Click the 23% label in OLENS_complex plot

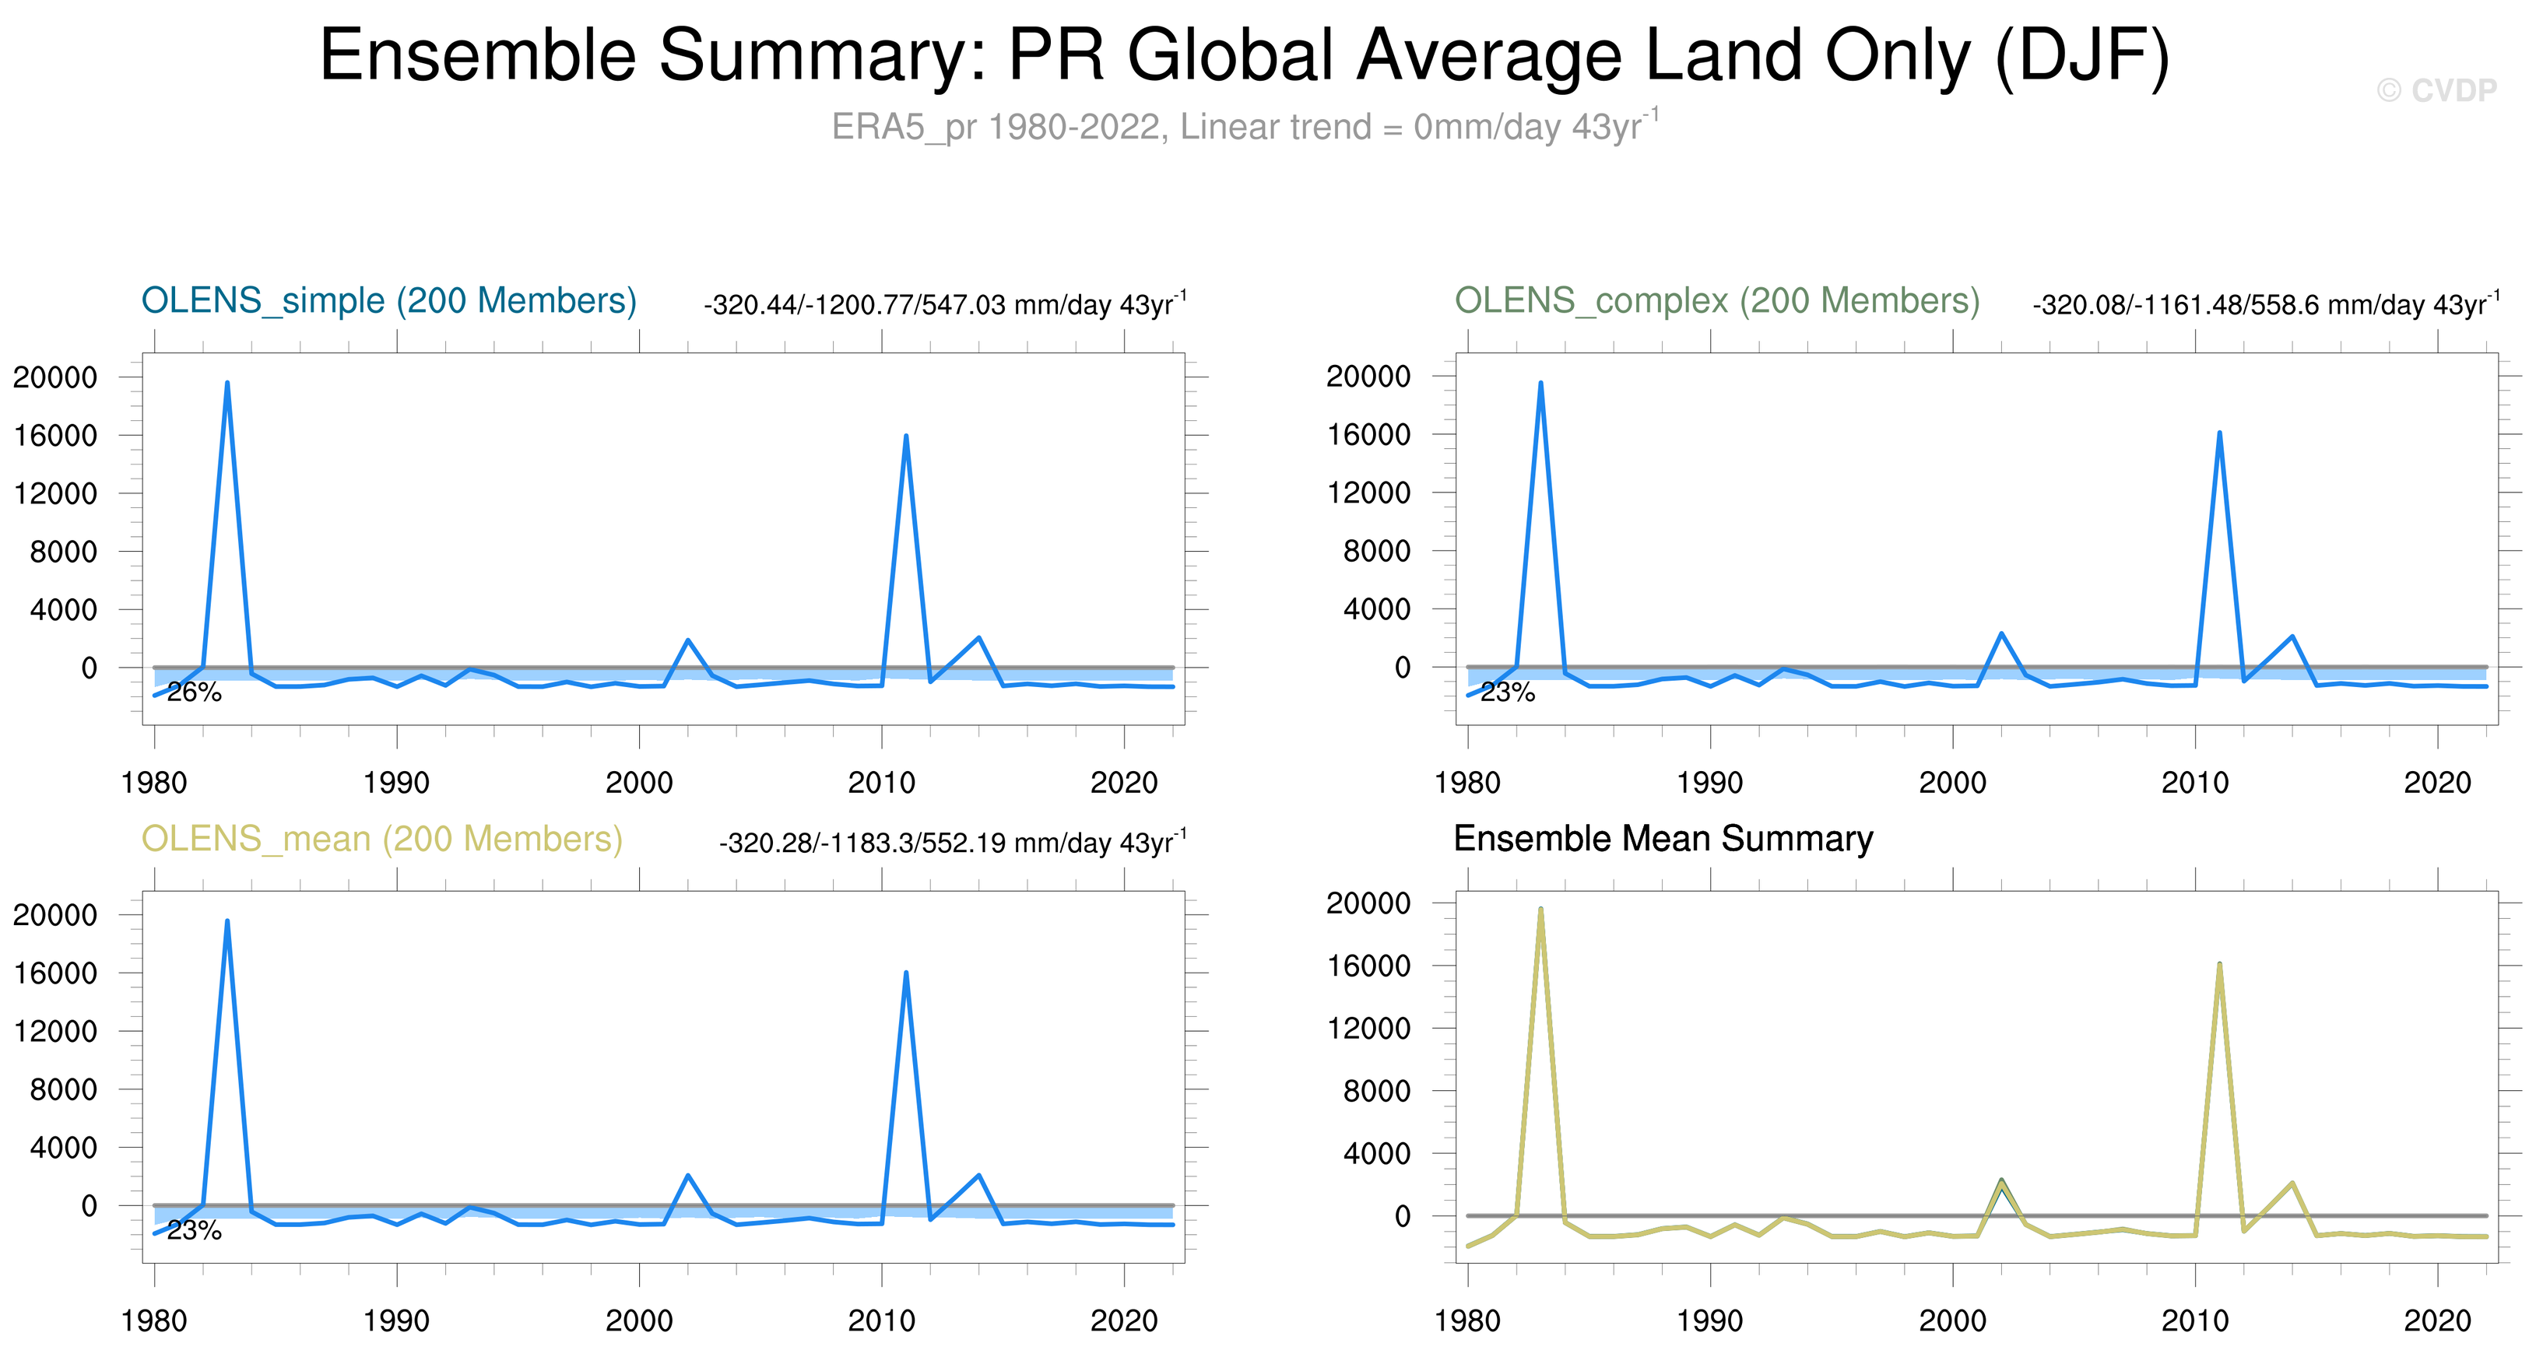click(1507, 693)
